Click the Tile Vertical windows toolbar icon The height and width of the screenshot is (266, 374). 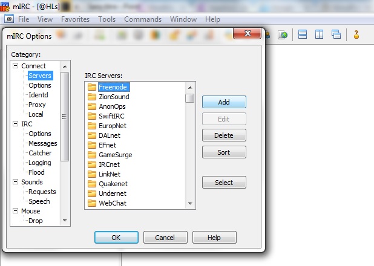(319, 34)
